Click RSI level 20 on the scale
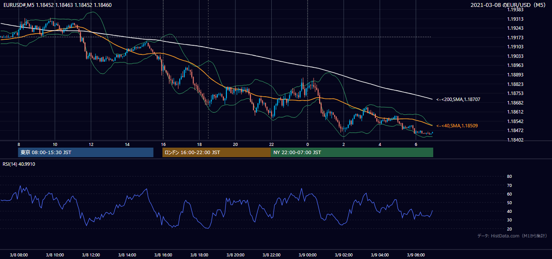The width and height of the screenshot is (552, 259). (509, 229)
